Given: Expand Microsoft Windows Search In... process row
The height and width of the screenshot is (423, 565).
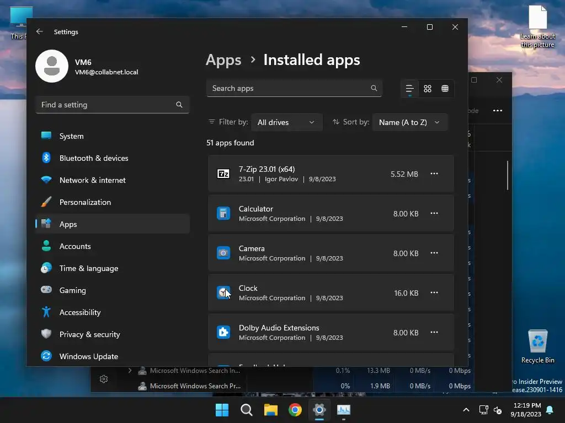Looking at the screenshot, I should coord(130,371).
